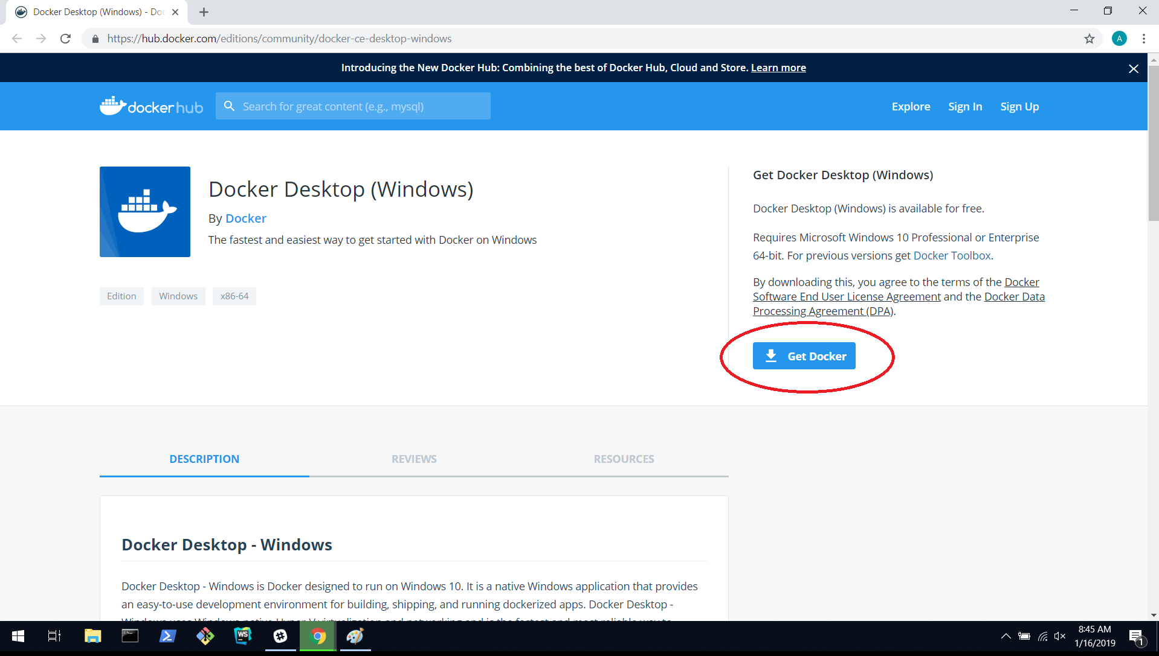Open the Chrome profile avatar
This screenshot has height=656, width=1159.
[1119, 39]
